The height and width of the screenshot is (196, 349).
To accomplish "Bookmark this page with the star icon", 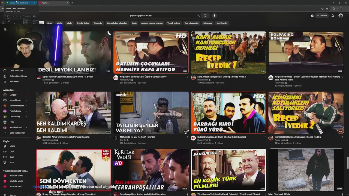I will tap(327, 8).
